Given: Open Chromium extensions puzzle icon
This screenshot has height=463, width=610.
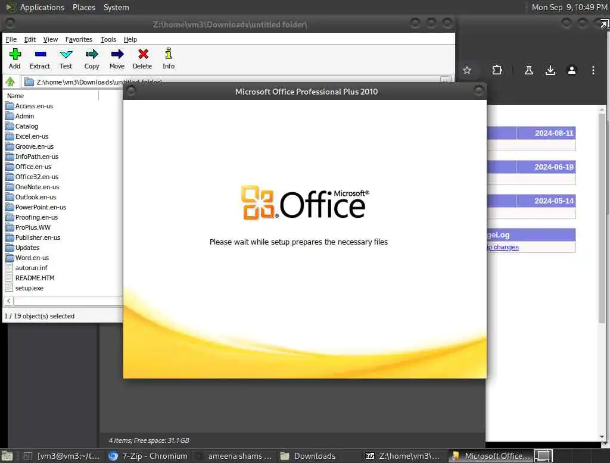Looking at the screenshot, I should tap(497, 70).
